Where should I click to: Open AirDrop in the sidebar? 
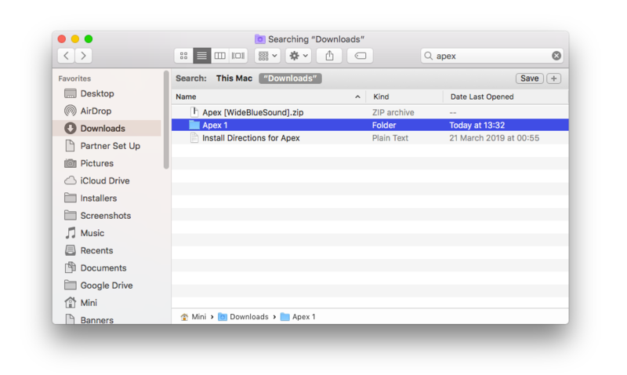[96, 111]
